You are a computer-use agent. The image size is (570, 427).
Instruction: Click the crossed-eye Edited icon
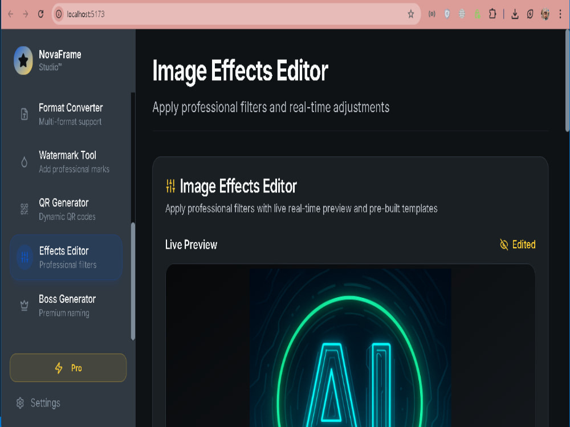click(x=504, y=244)
